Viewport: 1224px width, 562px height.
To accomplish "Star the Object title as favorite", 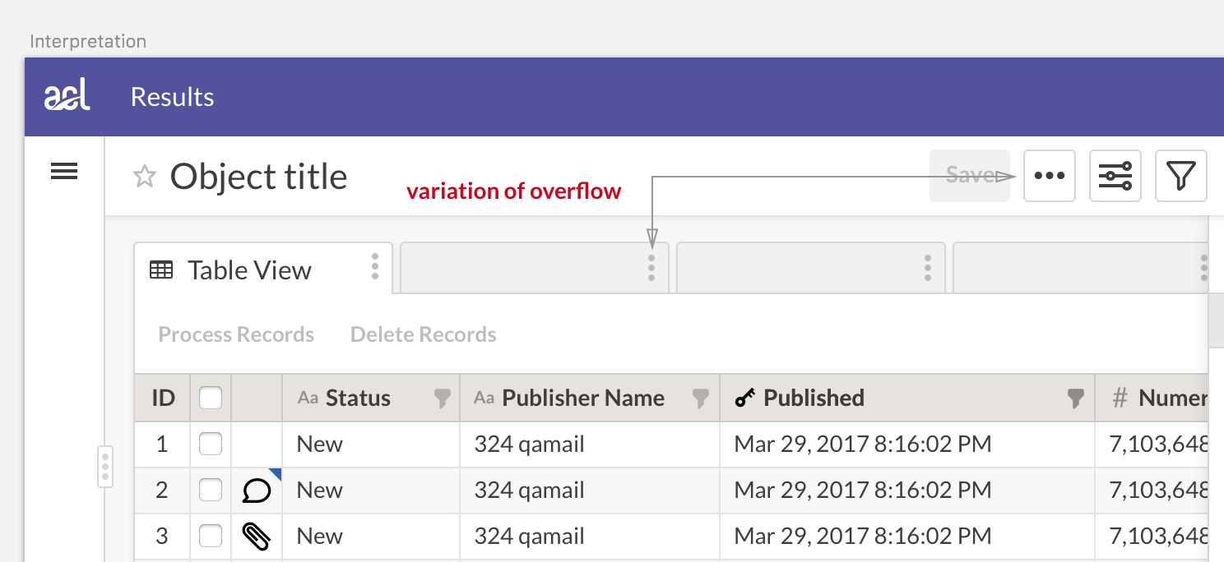I will (x=145, y=177).
